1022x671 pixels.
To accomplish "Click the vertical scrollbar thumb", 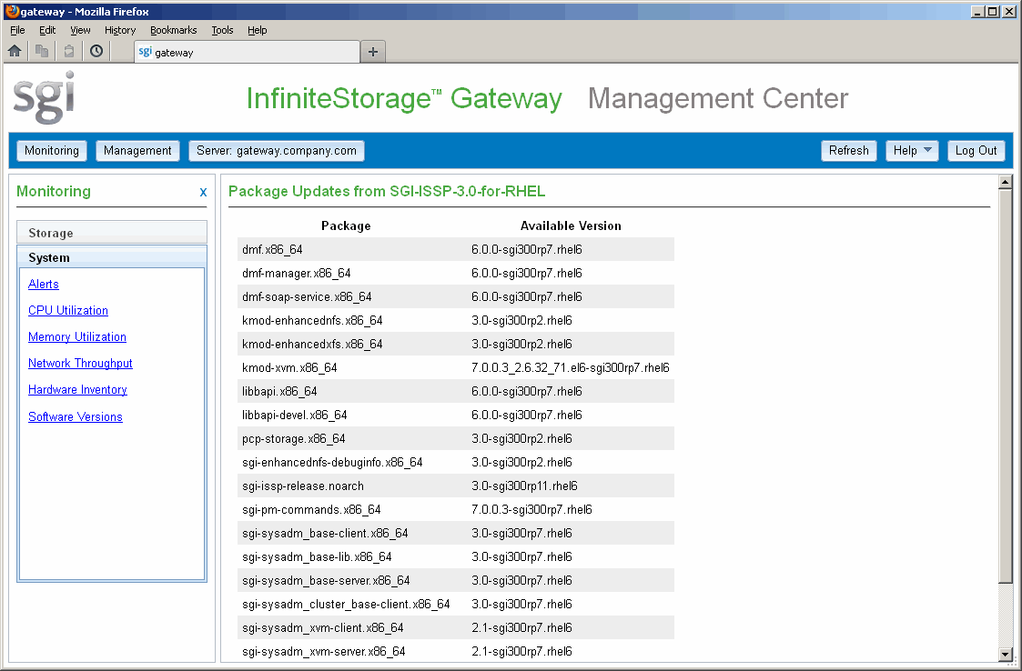I will click(1005, 387).
